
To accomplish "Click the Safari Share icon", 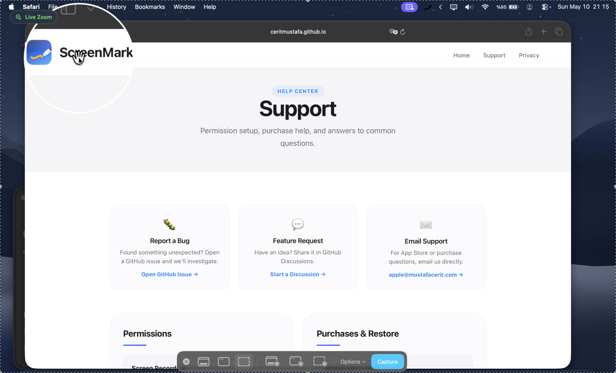I will coord(529,31).
